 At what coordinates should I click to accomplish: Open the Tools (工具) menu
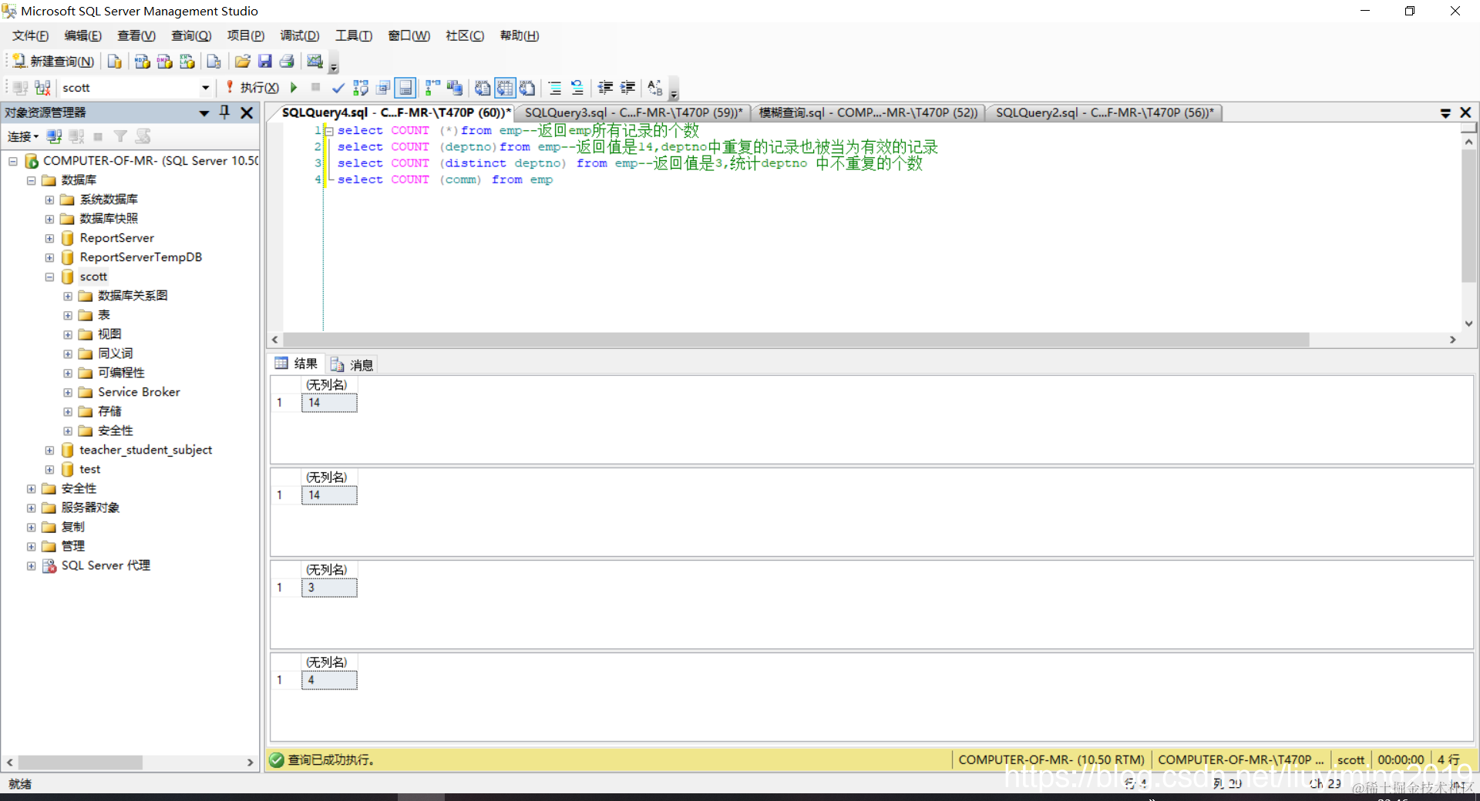[353, 35]
